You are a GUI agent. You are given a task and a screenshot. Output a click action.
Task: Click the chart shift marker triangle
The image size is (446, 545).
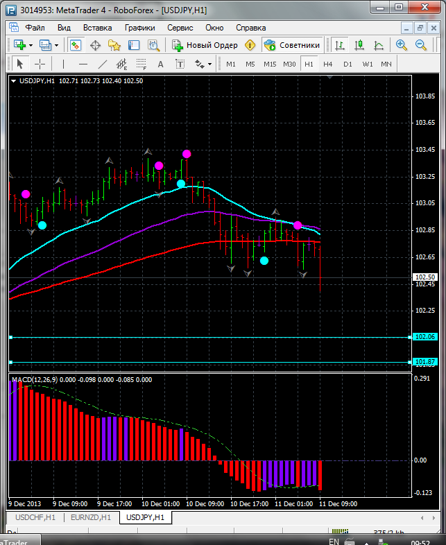point(330,77)
